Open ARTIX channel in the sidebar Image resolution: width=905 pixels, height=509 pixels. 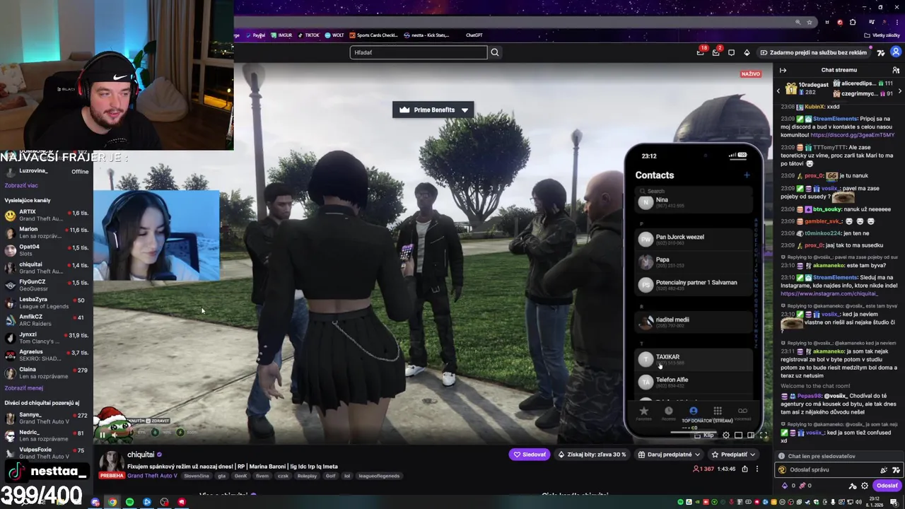pos(47,215)
